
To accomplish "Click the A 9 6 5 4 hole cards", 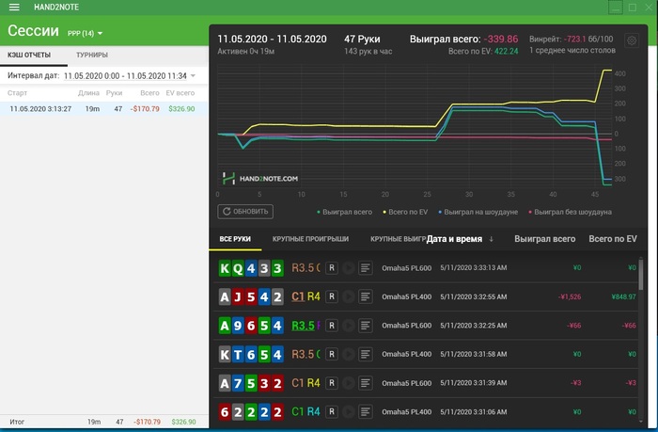I will [x=251, y=326].
